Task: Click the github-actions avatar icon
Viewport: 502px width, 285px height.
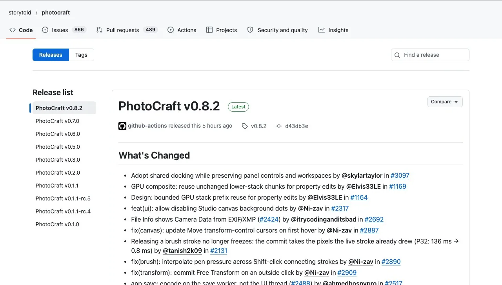Action: (122, 126)
